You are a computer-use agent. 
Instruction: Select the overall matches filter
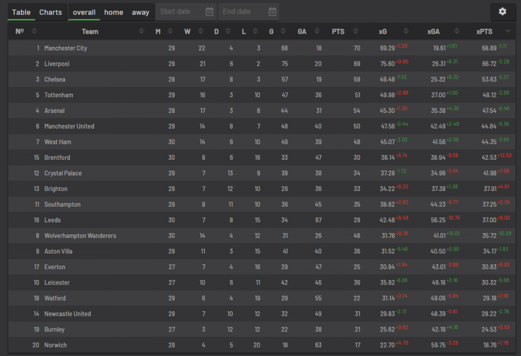(x=84, y=12)
